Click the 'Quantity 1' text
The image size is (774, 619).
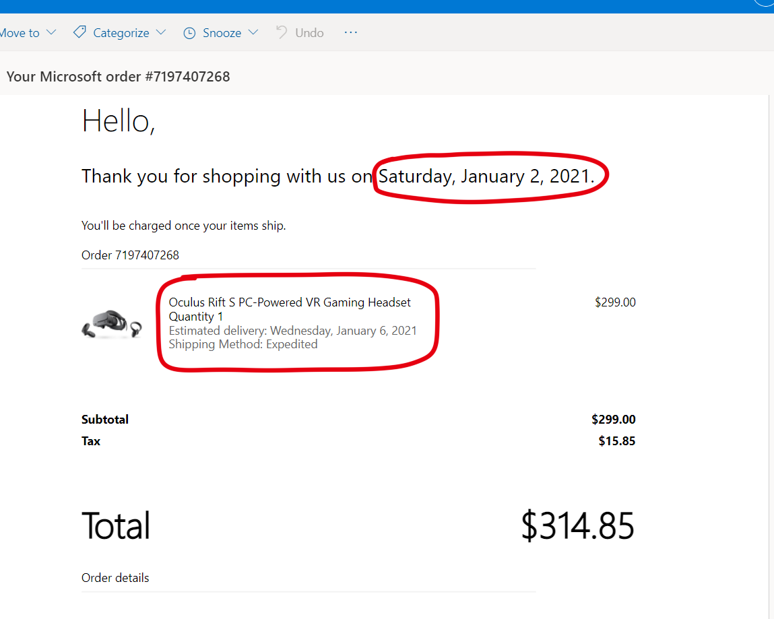(196, 317)
